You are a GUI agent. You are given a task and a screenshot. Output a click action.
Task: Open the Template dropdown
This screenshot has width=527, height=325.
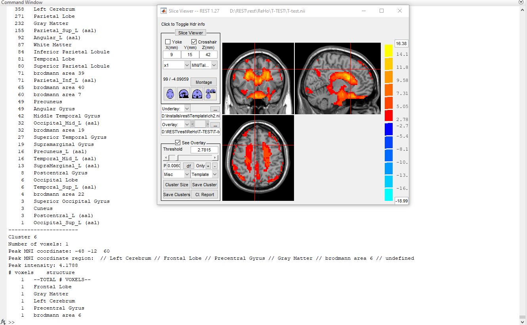point(204,174)
